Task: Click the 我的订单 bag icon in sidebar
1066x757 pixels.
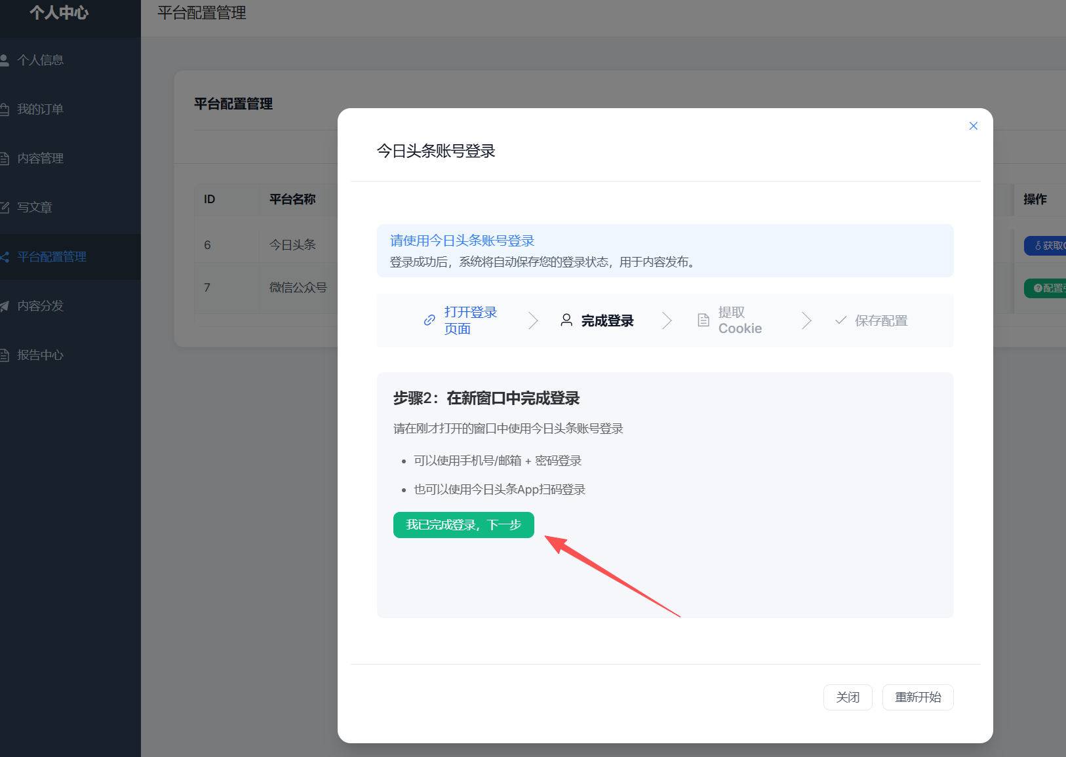Action: (5, 109)
